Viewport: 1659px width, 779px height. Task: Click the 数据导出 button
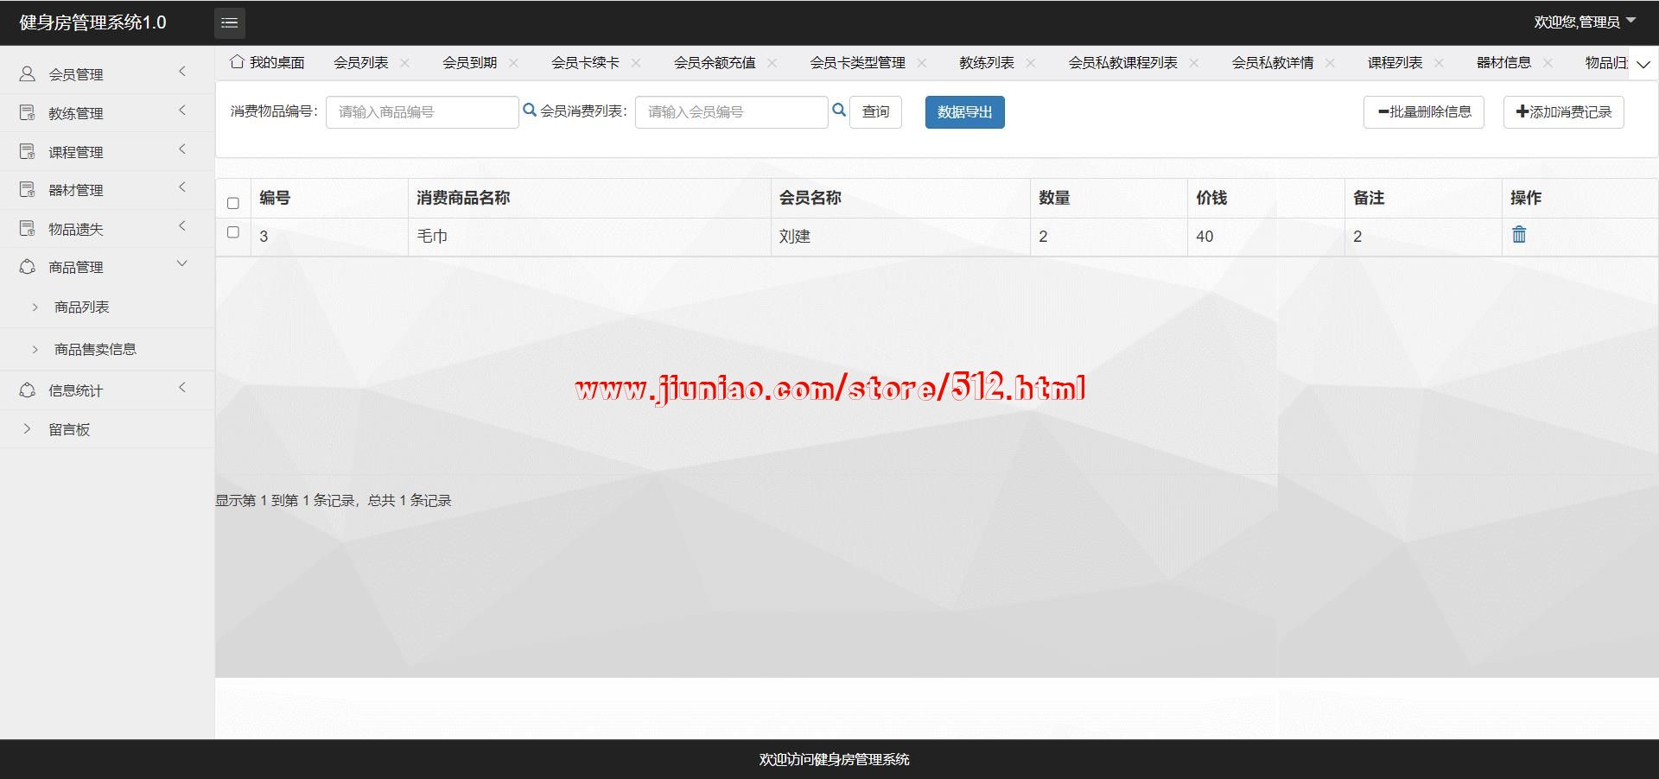[964, 112]
